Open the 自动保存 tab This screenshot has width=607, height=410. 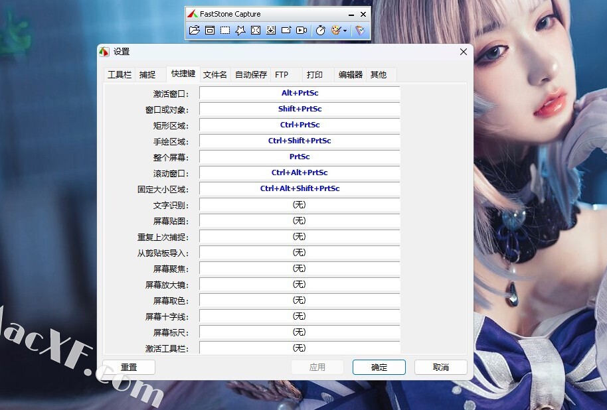(251, 75)
